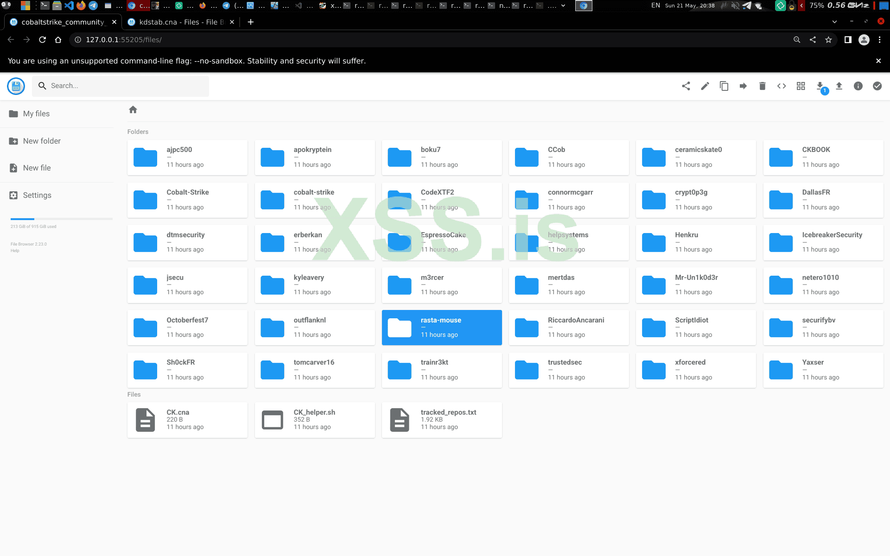Delete selection with the trash icon
The width and height of the screenshot is (890, 556).
(762, 86)
